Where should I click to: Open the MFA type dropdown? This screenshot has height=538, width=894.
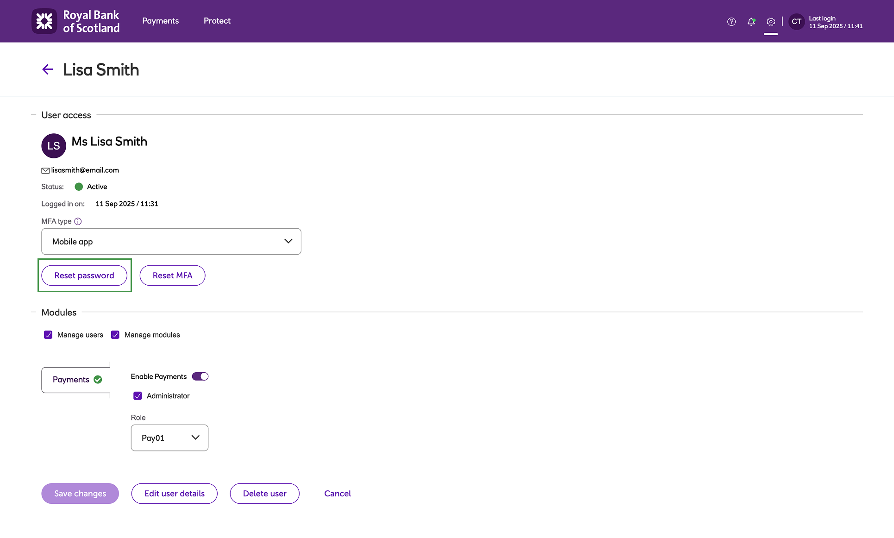[x=171, y=241]
